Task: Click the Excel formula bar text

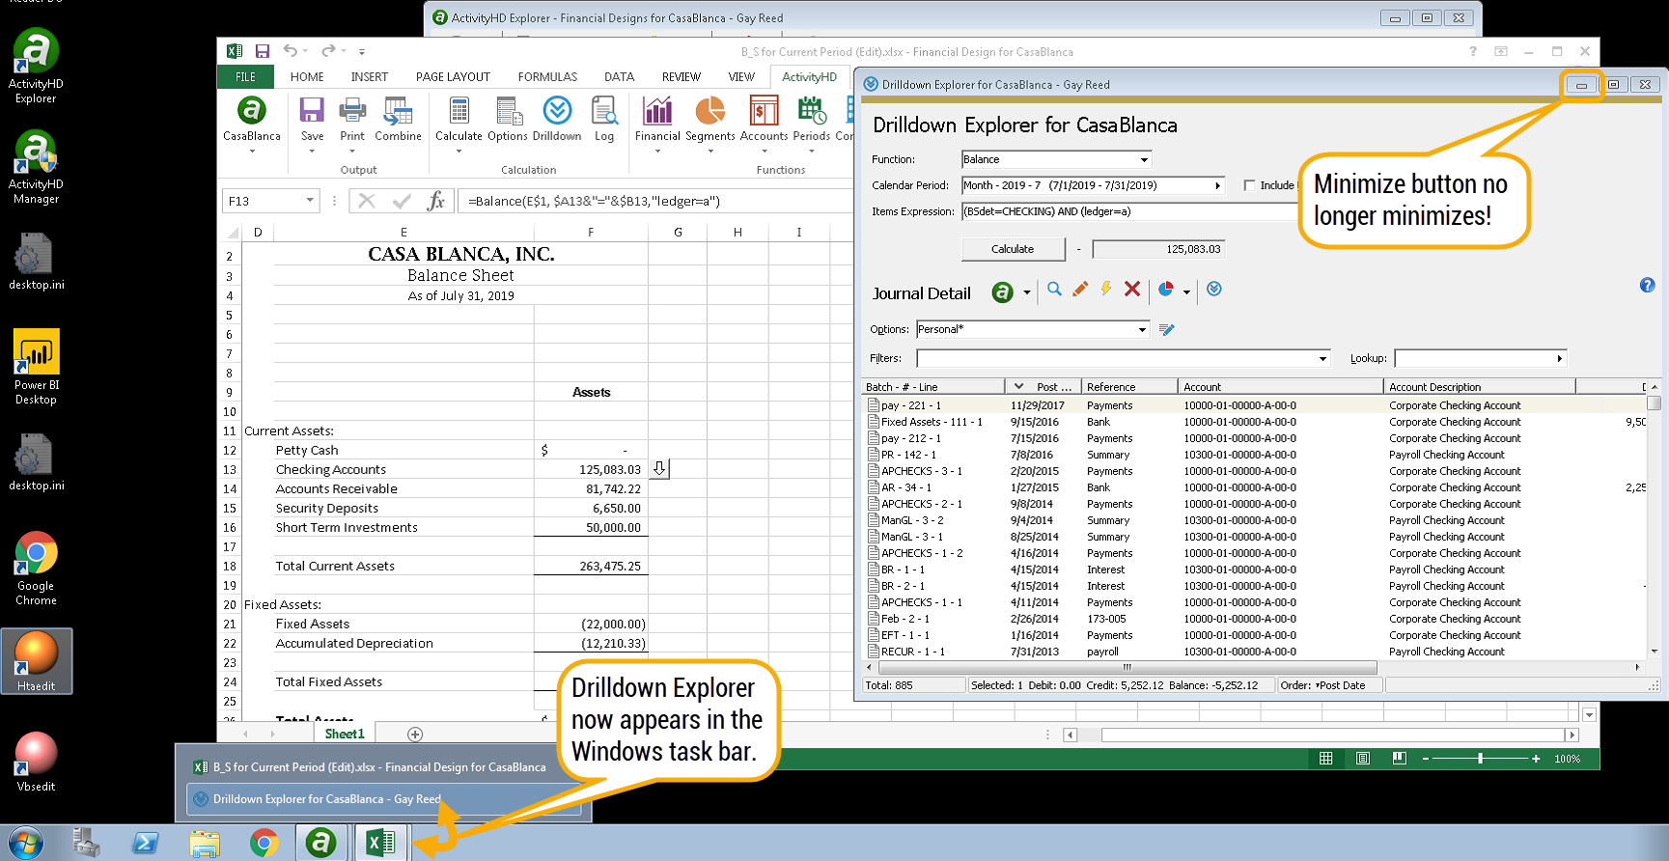Action: (x=594, y=201)
